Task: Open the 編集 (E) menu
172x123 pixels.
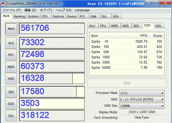Action: [30, 10]
